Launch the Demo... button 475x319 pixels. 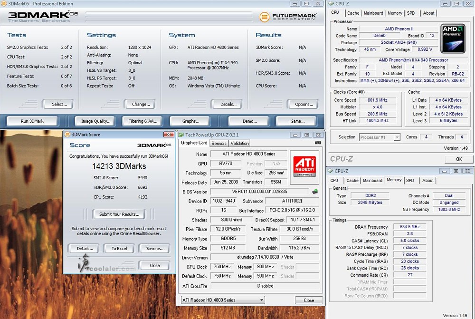pyautogui.click(x=249, y=121)
